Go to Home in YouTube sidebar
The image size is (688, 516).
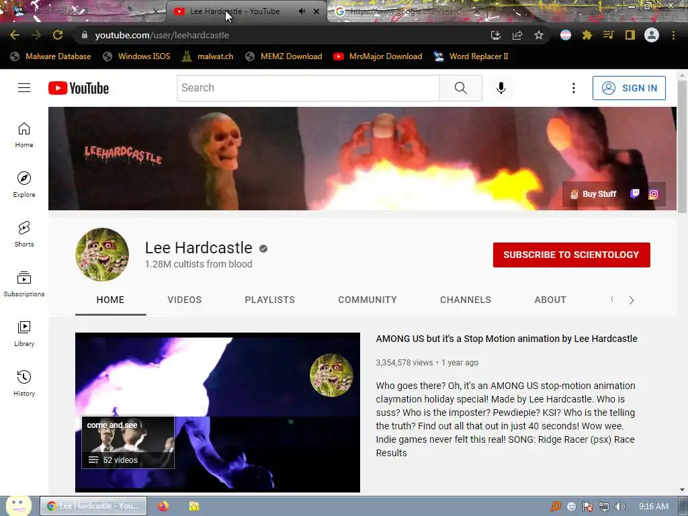coord(24,135)
